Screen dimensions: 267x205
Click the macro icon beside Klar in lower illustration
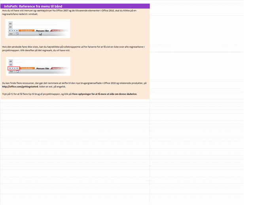click(17, 72)
